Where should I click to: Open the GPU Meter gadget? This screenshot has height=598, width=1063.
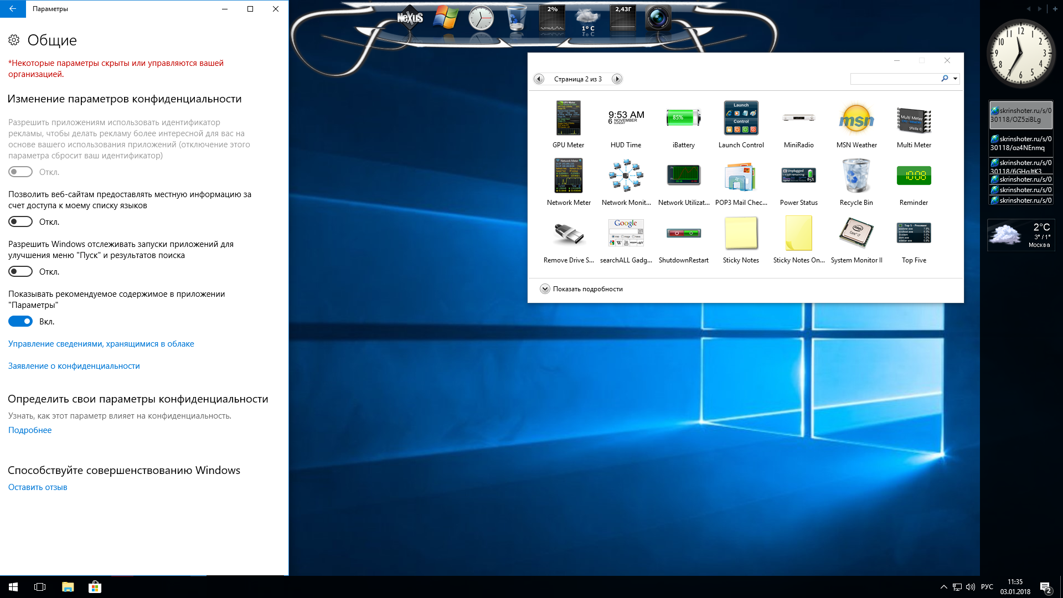click(x=568, y=118)
